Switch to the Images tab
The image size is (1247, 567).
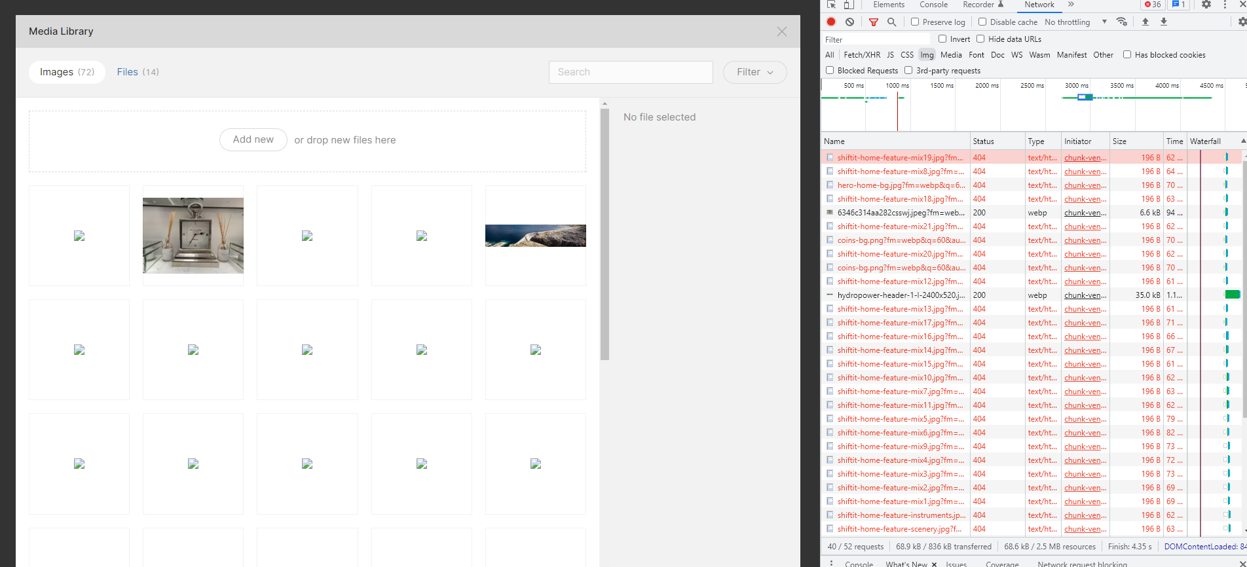(67, 72)
